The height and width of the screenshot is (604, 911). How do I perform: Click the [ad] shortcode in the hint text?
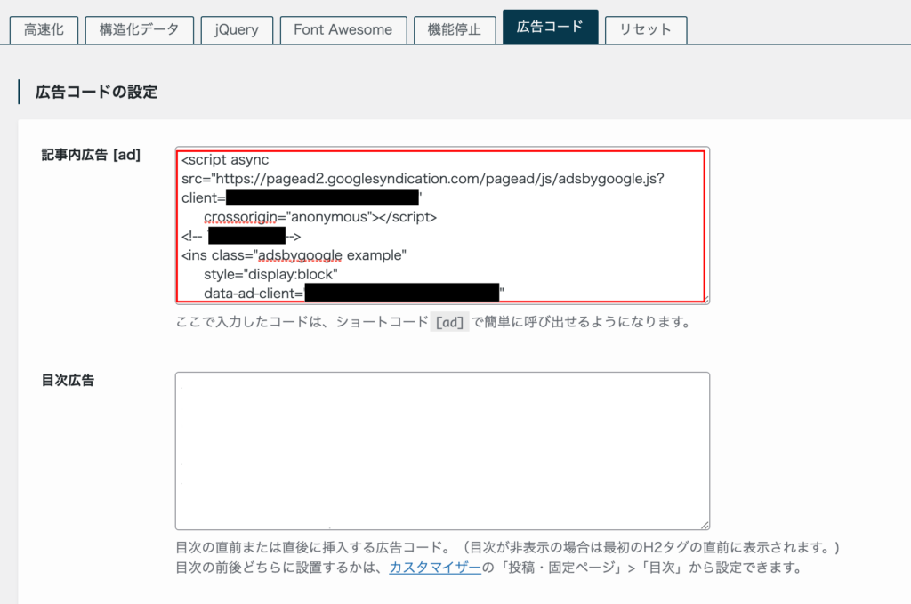(449, 322)
